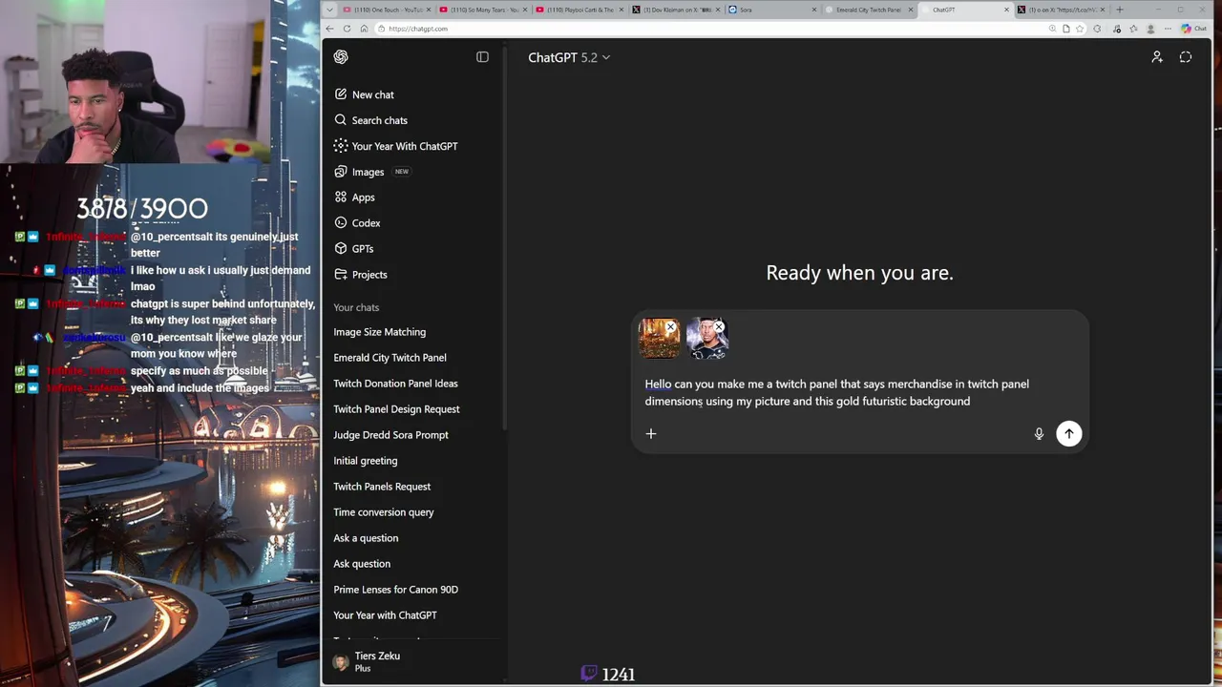Switch to the Dov Kleiman on X tab

[x=676, y=10]
